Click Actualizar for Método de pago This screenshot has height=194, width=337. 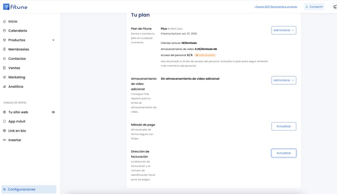click(284, 126)
